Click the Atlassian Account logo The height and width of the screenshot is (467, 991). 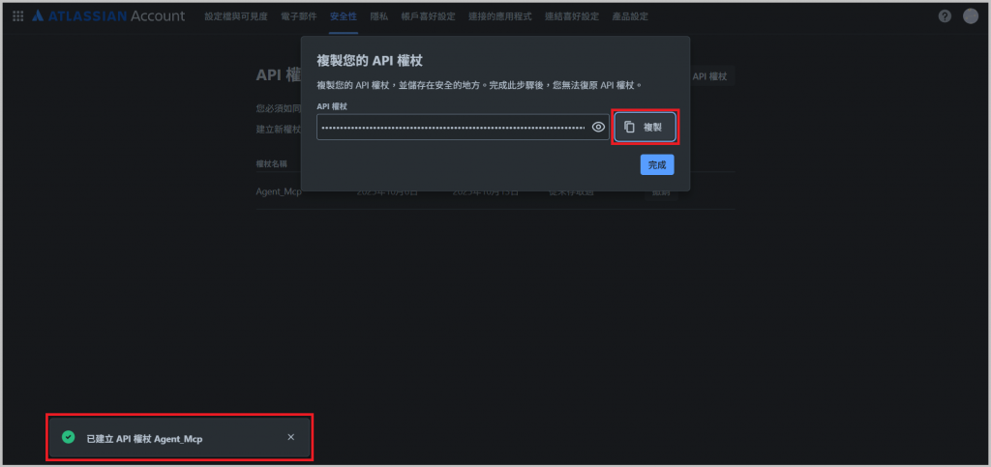[x=108, y=16]
